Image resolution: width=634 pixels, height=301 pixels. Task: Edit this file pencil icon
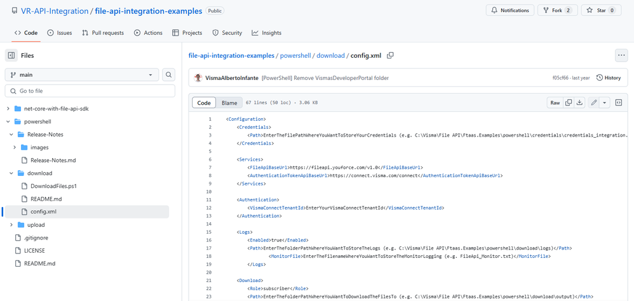pyautogui.click(x=593, y=103)
